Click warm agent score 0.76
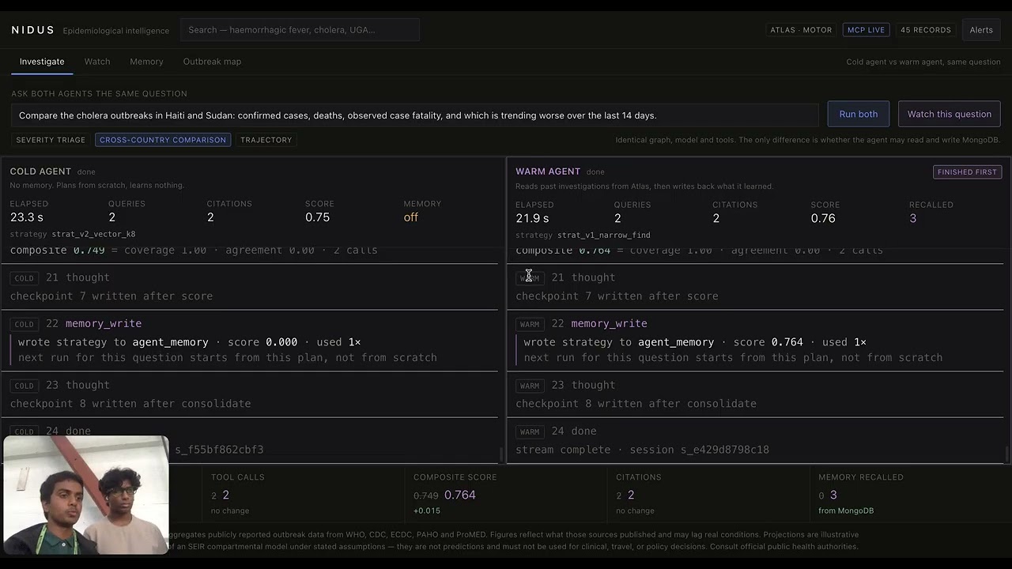The image size is (1012, 569). [x=823, y=218]
